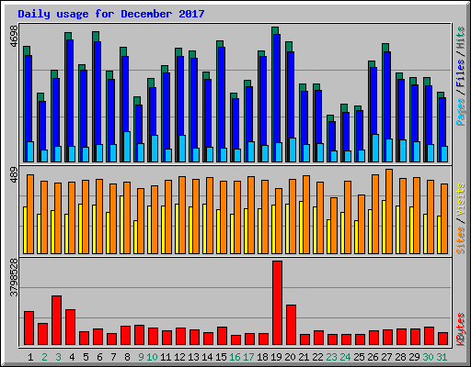Click day label 13 on the x-axis
Screen dimensions: 471x367
pos(193,357)
